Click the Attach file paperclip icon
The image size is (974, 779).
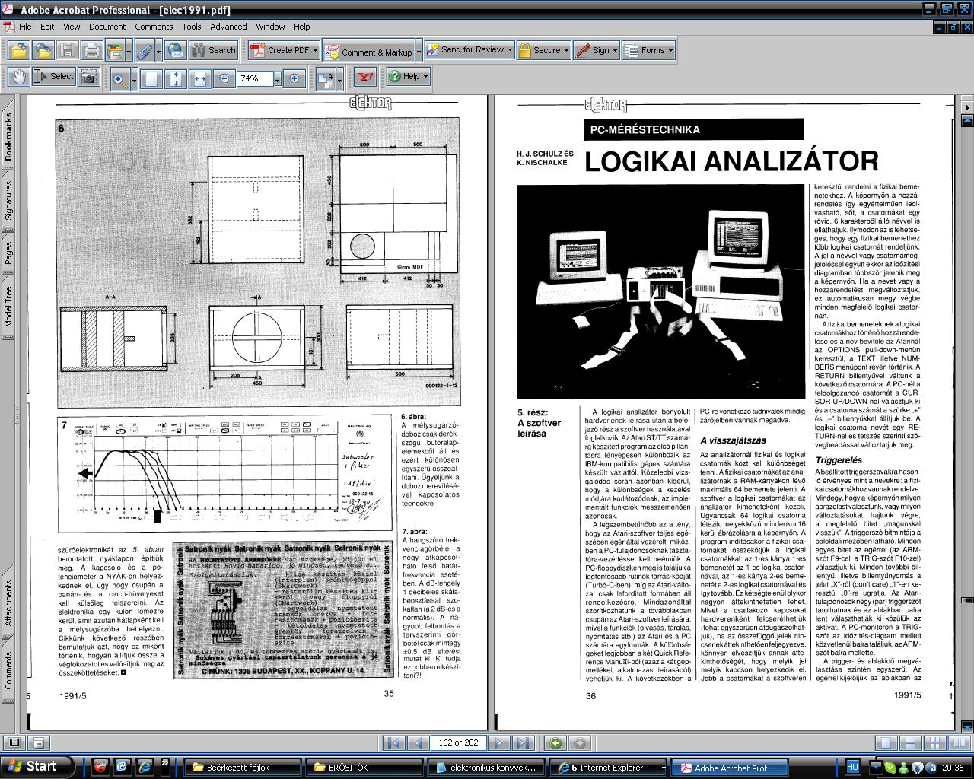coord(145,51)
